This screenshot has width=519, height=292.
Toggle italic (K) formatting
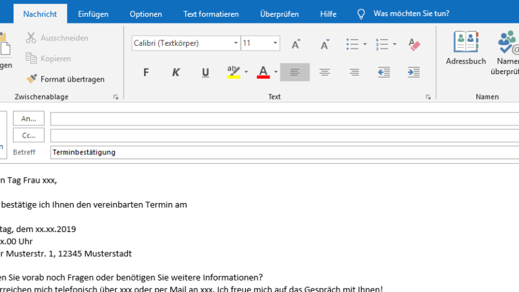(x=176, y=72)
